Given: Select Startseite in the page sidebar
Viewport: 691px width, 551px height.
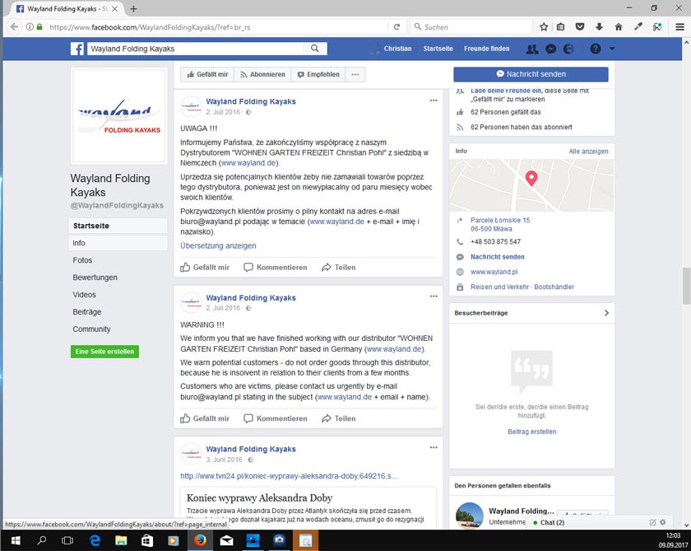Looking at the screenshot, I should coord(118,226).
